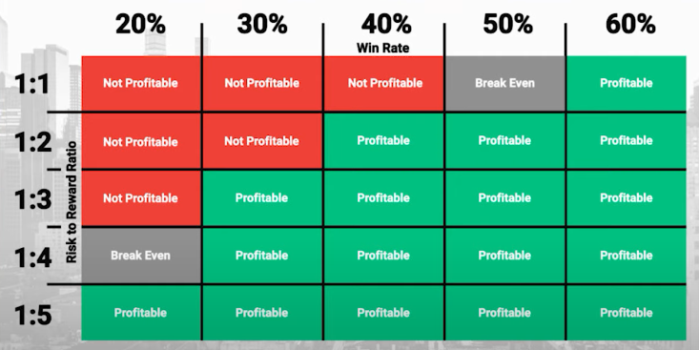699x350 pixels.
Task: Click the Profitable cell at 40%, 1:2
Action: [383, 141]
